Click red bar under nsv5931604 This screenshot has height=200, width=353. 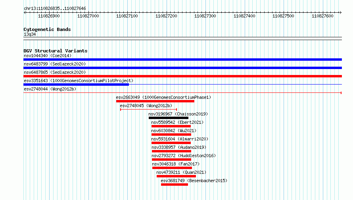coord(171,143)
